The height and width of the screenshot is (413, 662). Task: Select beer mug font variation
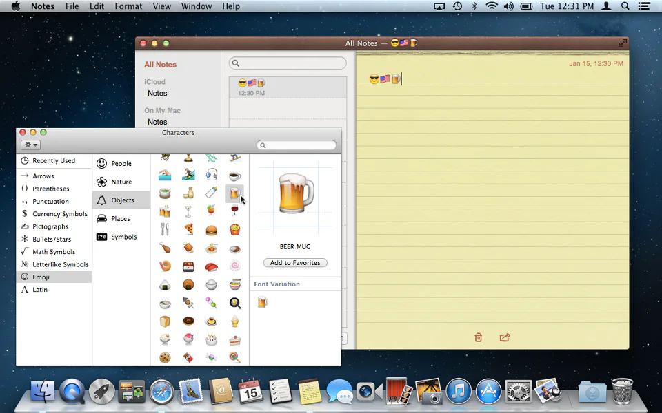coord(262,301)
